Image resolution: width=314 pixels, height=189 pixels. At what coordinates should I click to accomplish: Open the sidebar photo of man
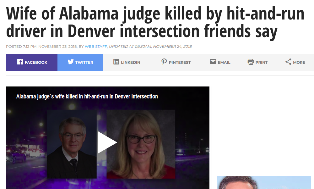[264, 182]
